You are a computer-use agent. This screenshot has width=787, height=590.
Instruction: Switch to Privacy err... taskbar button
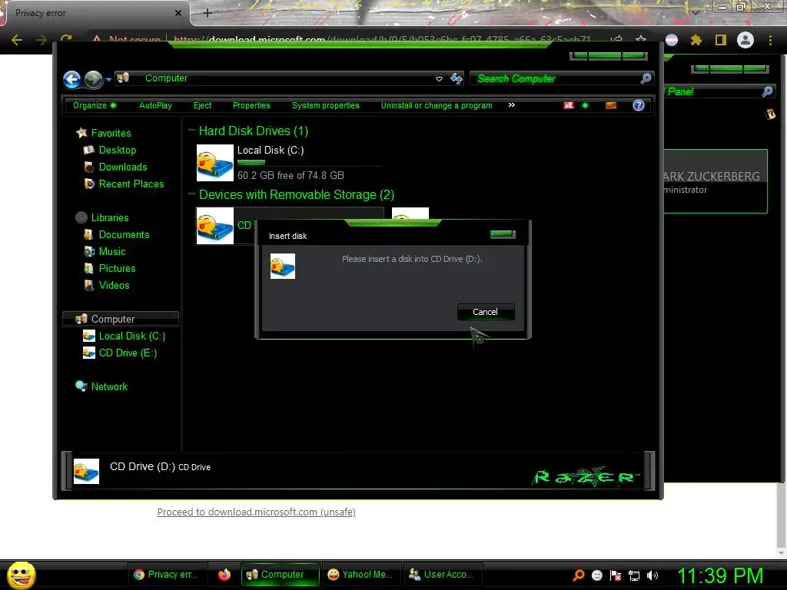[166, 575]
